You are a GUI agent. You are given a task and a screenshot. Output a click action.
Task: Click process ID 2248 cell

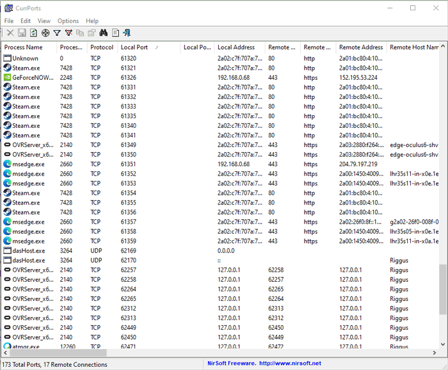tap(66, 77)
